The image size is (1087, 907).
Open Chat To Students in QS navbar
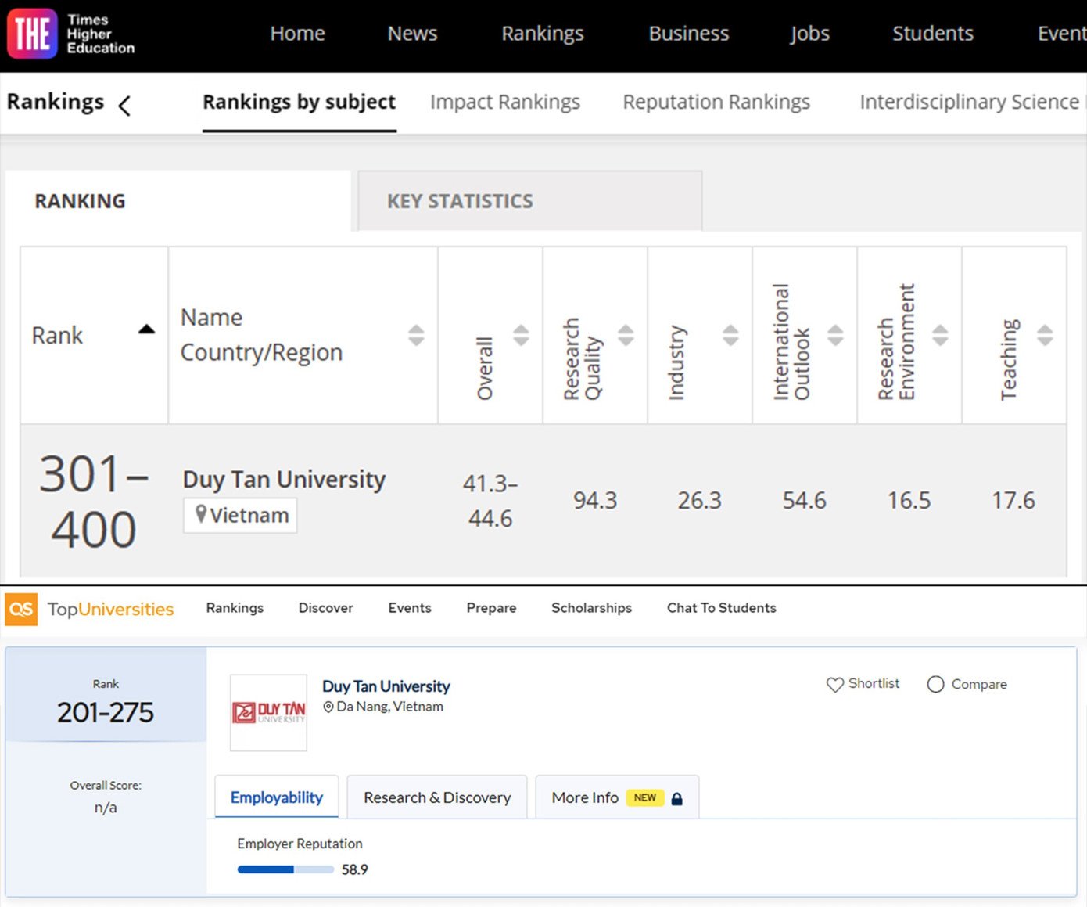[722, 608]
